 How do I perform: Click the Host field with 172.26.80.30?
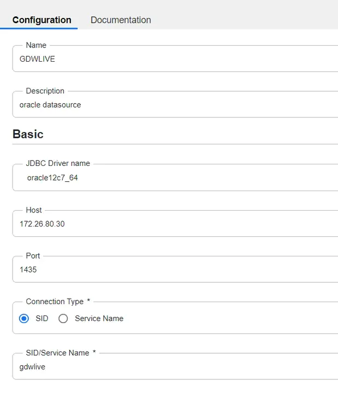[175, 224]
